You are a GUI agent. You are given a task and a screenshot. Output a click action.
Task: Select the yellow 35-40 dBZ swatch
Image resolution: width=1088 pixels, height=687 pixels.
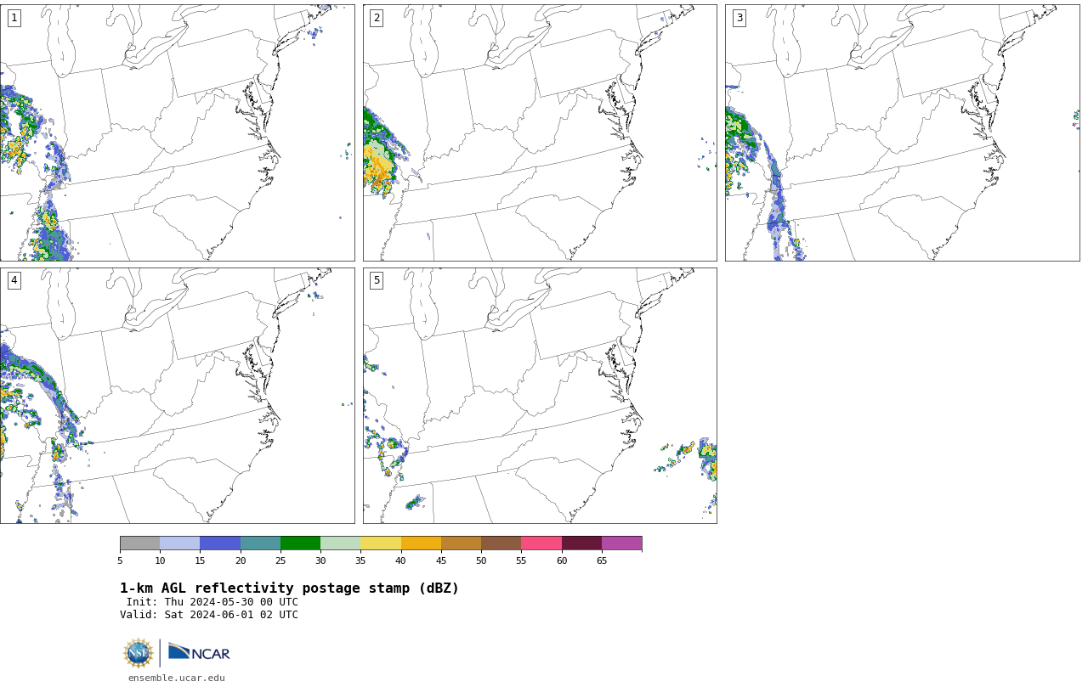click(x=381, y=543)
